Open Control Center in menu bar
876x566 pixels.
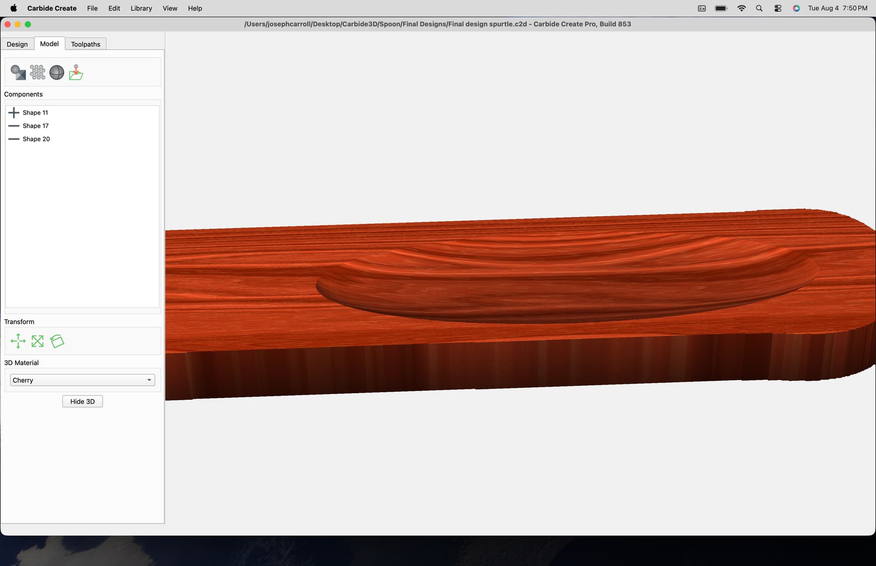(778, 8)
